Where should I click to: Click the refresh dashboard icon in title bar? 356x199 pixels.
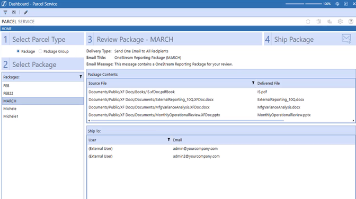coord(337,4)
